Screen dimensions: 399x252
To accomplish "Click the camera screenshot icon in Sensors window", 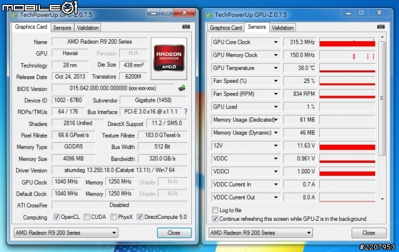I will [381, 27].
